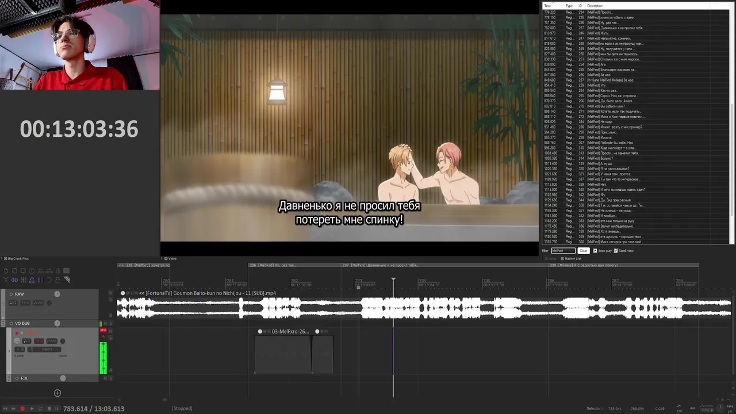Click the Save project toolbar icon
The width and height of the screenshot is (736, 414).
tap(23, 271)
